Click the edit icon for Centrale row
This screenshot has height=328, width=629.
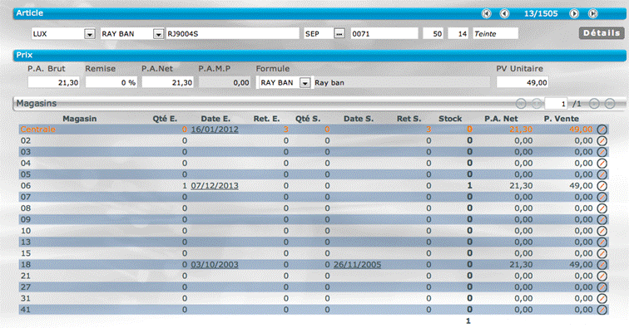click(602, 130)
